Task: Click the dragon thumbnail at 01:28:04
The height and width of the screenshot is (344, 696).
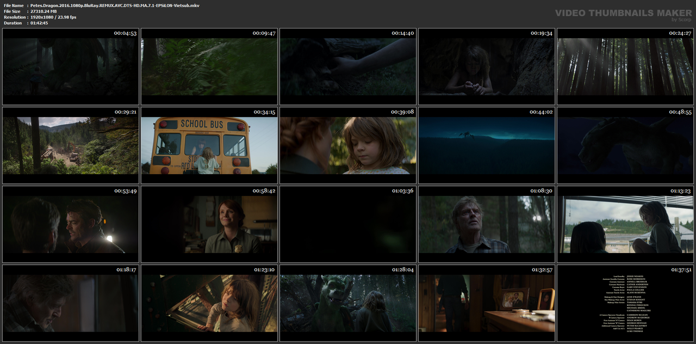Action: click(348, 303)
